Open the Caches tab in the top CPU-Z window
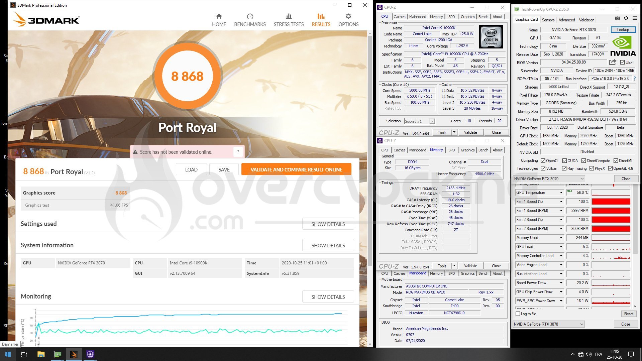 [x=399, y=17]
